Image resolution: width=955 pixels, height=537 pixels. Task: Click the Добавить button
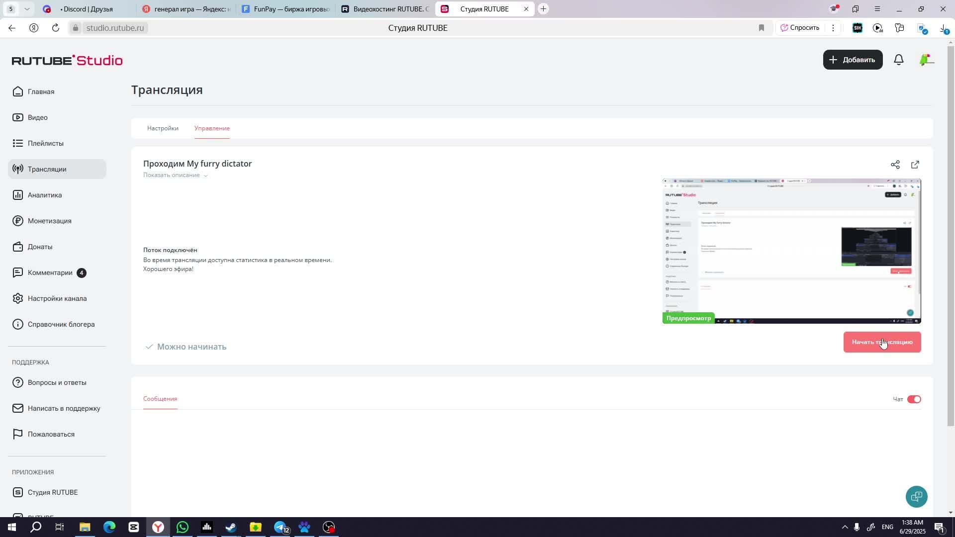853,60
